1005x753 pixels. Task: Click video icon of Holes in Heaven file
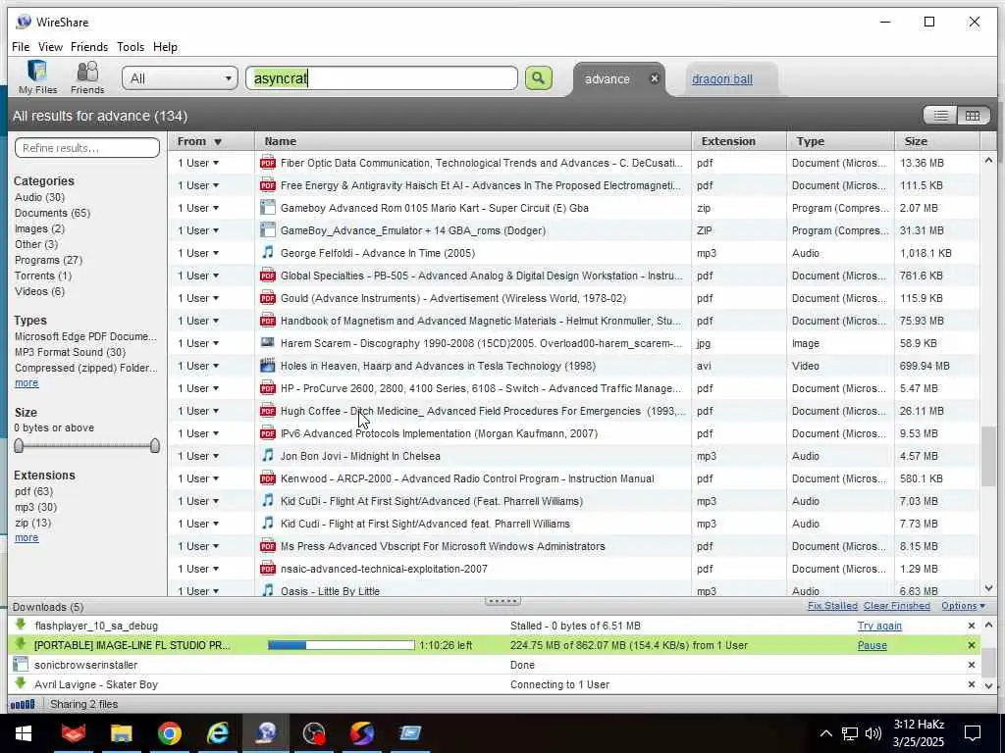click(268, 366)
